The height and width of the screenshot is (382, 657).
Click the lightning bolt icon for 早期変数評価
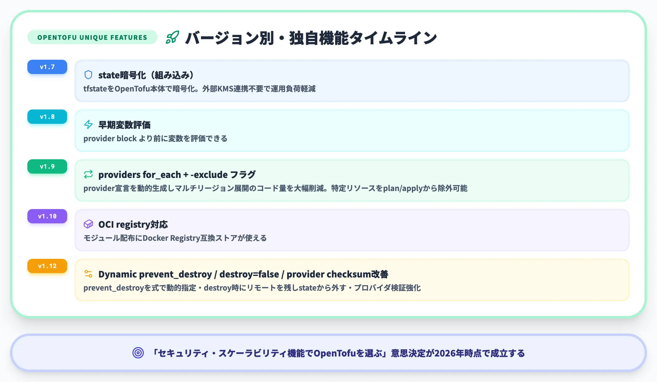(88, 125)
